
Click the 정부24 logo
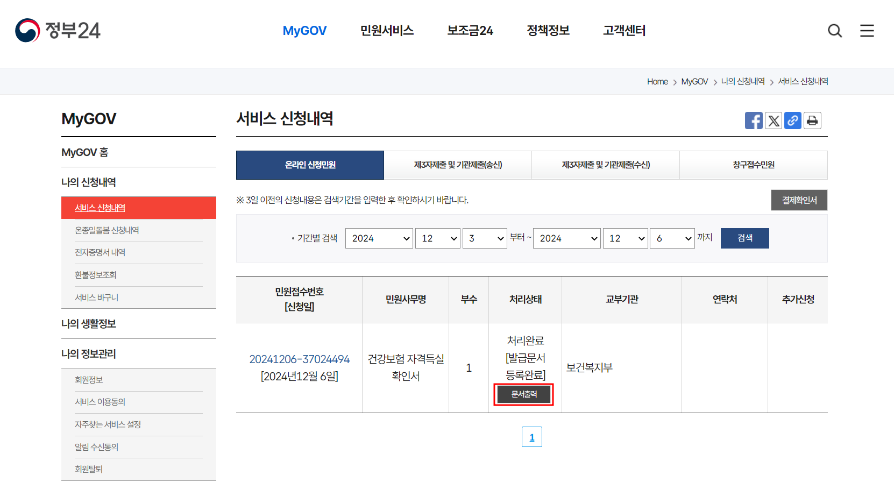[57, 31]
